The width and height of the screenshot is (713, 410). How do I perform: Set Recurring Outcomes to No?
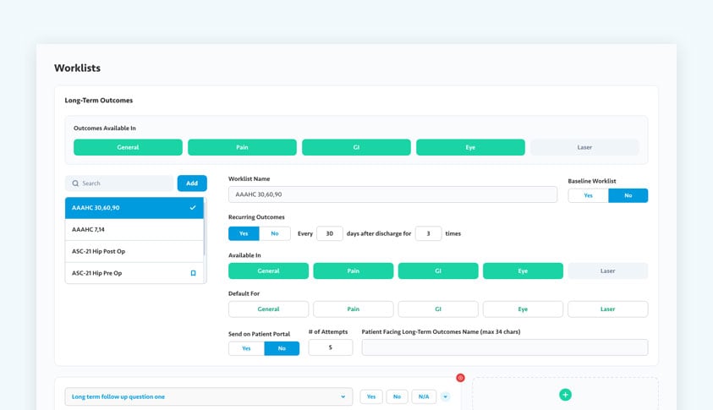tap(275, 233)
